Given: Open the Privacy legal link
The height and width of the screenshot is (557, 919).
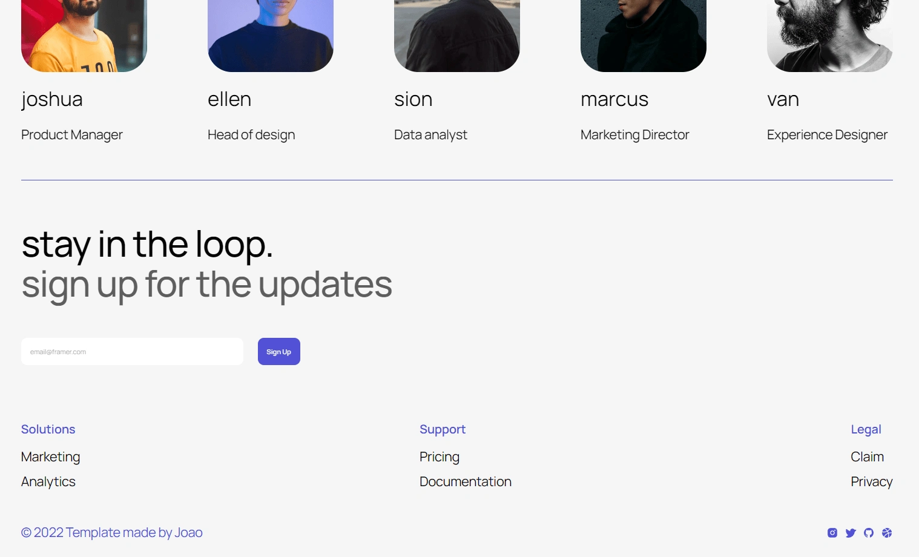Looking at the screenshot, I should click(872, 482).
